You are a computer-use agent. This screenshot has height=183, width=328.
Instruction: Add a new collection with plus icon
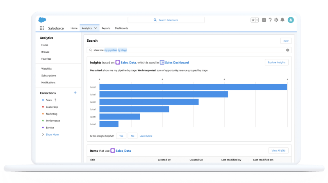click(75, 93)
